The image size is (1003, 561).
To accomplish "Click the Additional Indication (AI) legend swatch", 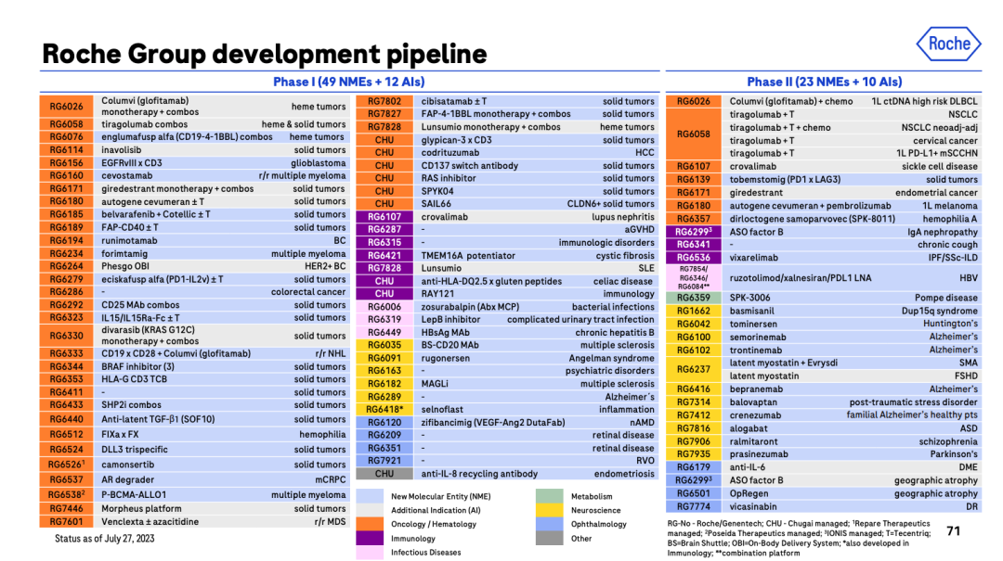I will [x=369, y=510].
